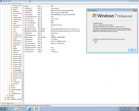Select the DigitalProductId binary value icon
Image resolution: width=139 pixels, height=111 pixels.
(25, 29)
